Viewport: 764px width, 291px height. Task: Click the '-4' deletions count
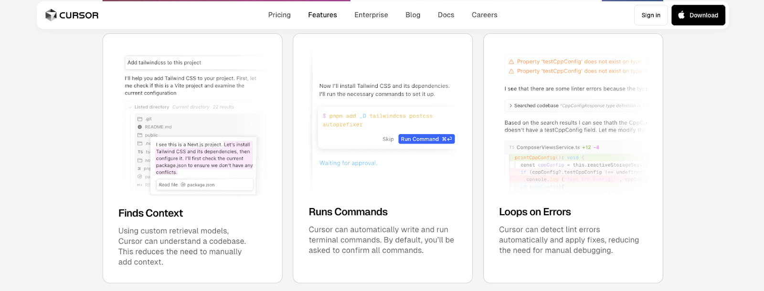(x=596, y=147)
